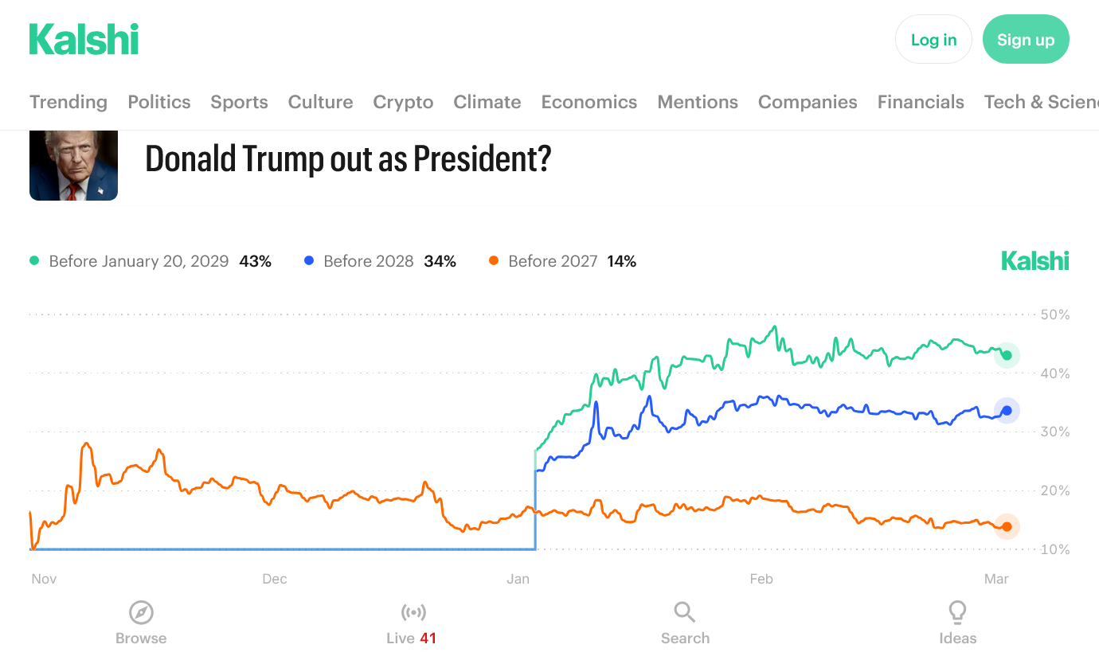1099x660 pixels.
Task: Open the Crypto category tab
Action: click(403, 102)
